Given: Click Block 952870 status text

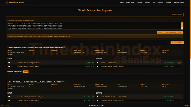Looking at the screenshot, I should [16, 88].
